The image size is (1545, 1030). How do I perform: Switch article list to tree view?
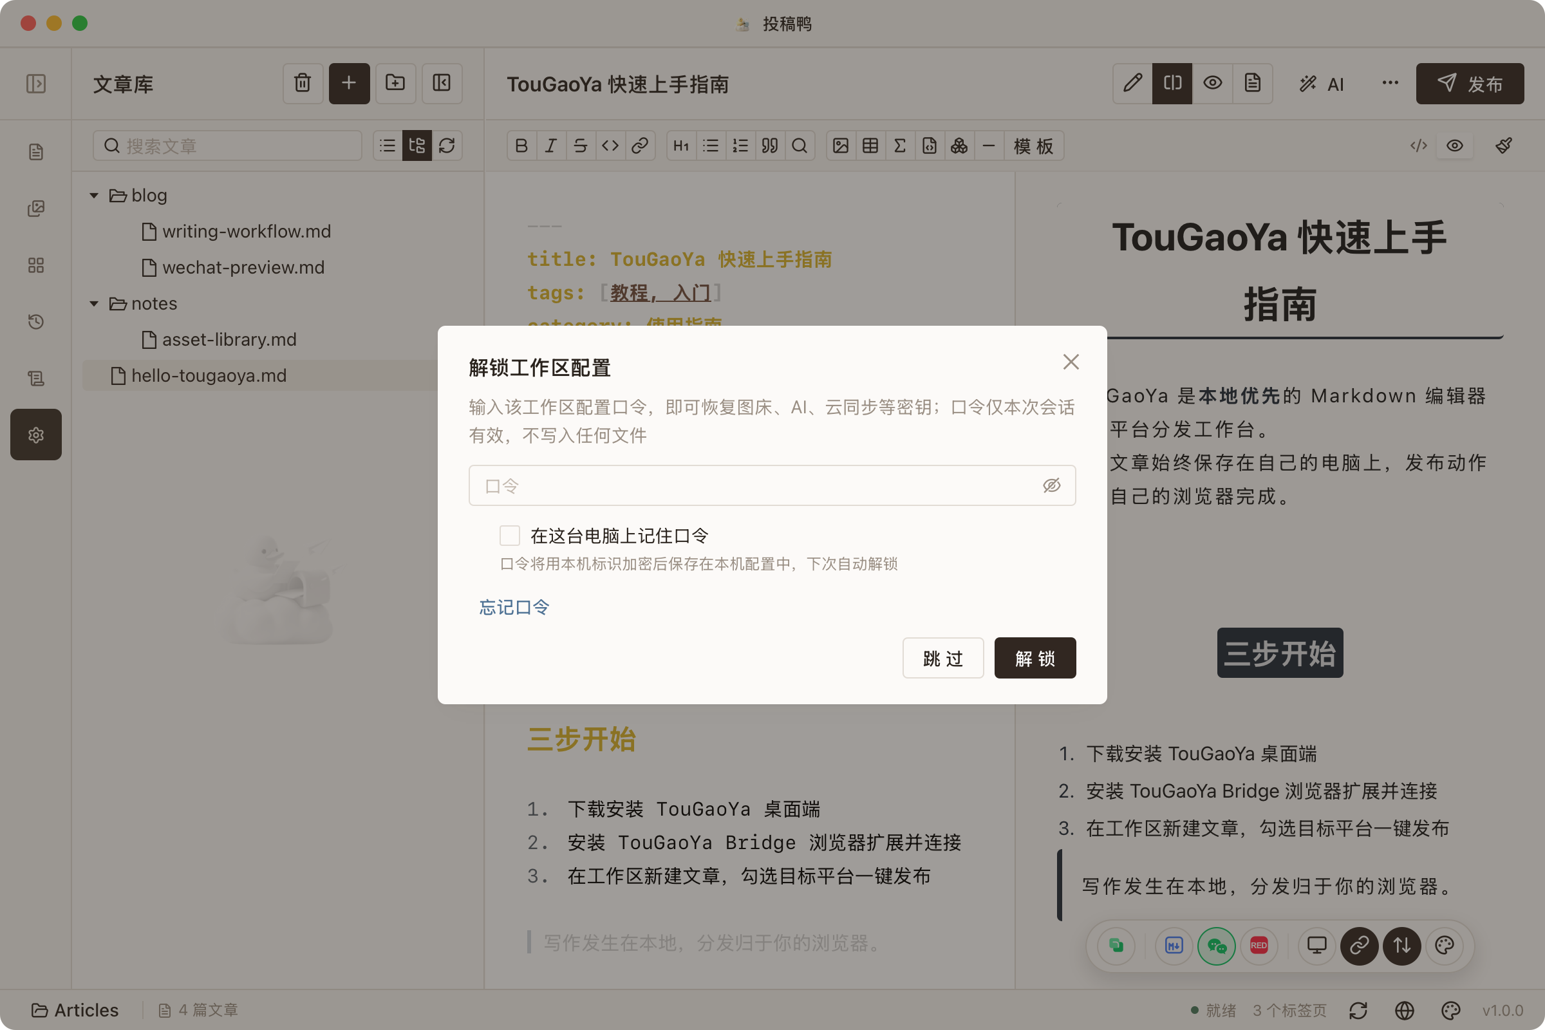[x=417, y=146]
